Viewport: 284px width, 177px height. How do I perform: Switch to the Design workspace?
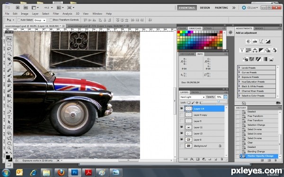pos(205,8)
